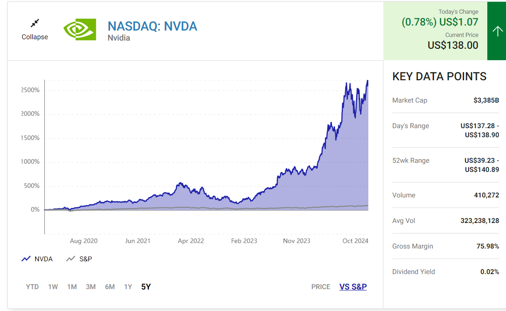Select the 3M time range
Image resolution: width=506 pixels, height=311 pixels.
point(91,287)
